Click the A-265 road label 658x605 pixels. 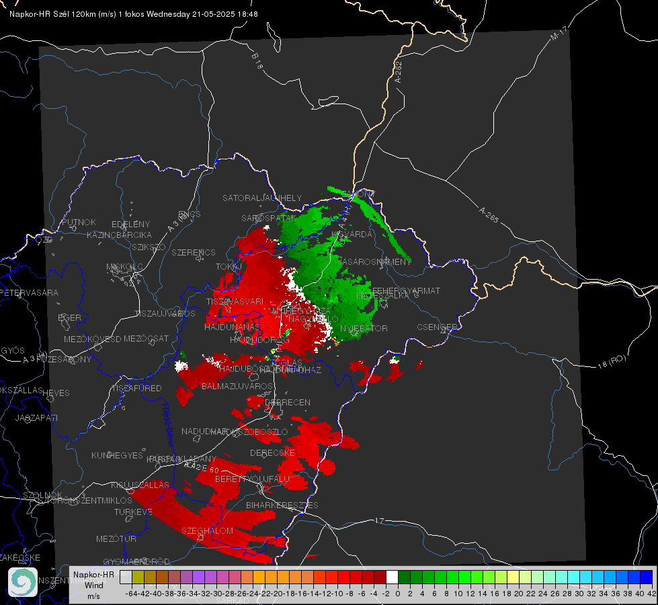coord(489,214)
